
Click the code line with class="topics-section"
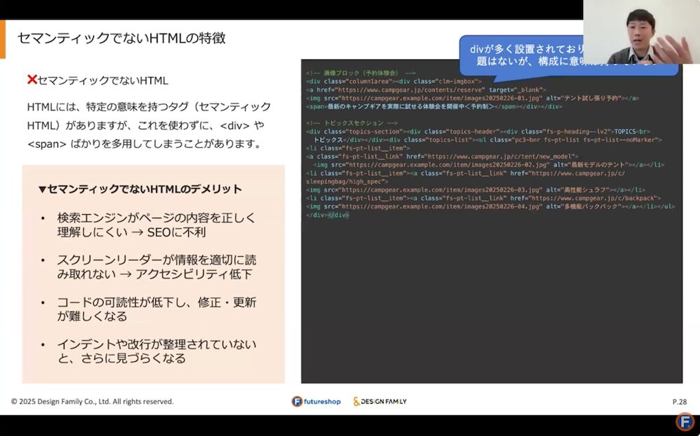pos(478,132)
